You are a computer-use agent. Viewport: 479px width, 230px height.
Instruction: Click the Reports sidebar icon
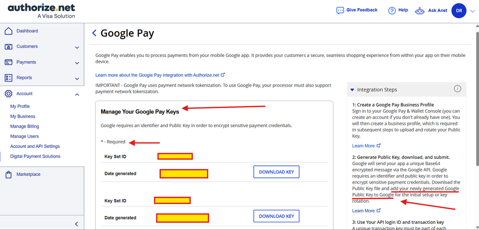(9, 77)
